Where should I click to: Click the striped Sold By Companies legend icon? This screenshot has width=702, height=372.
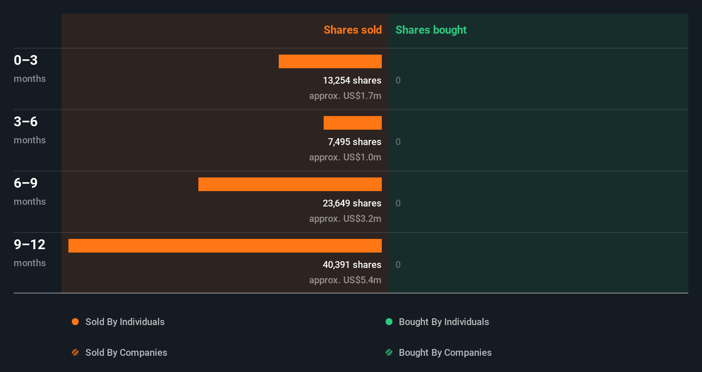point(75,352)
